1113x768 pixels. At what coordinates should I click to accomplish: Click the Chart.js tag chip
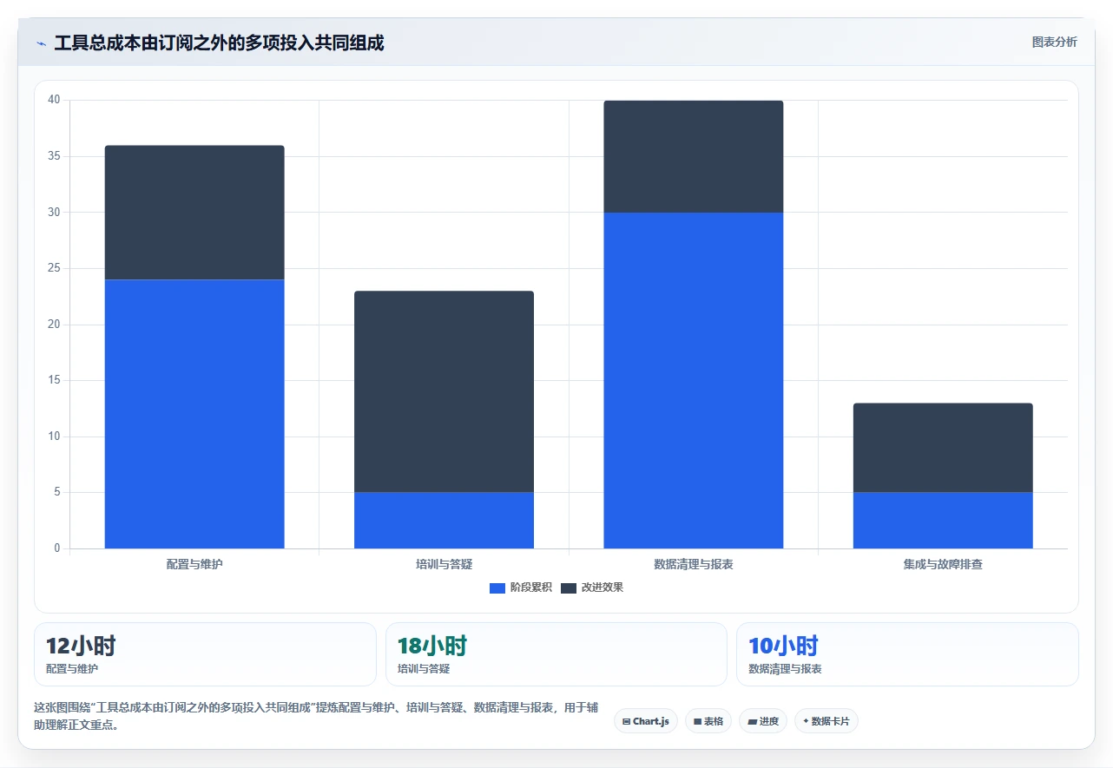click(646, 721)
